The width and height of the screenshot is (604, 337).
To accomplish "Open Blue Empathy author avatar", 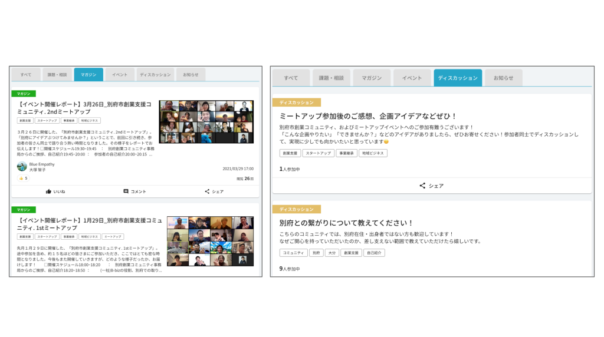I will click(22, 166).
